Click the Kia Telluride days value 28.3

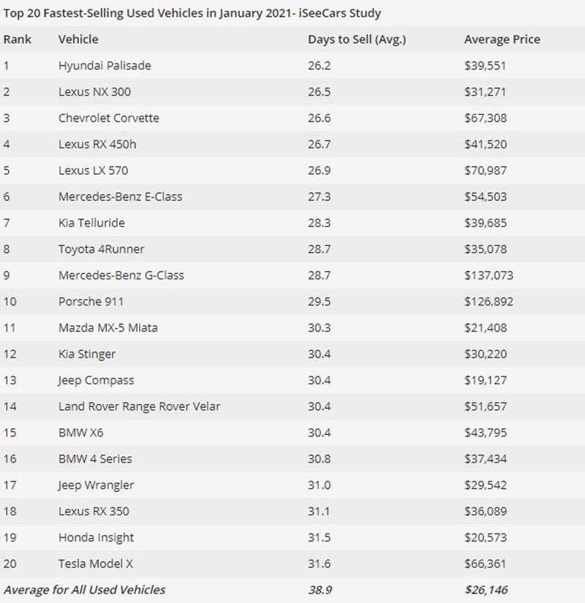tap(319, 223)
